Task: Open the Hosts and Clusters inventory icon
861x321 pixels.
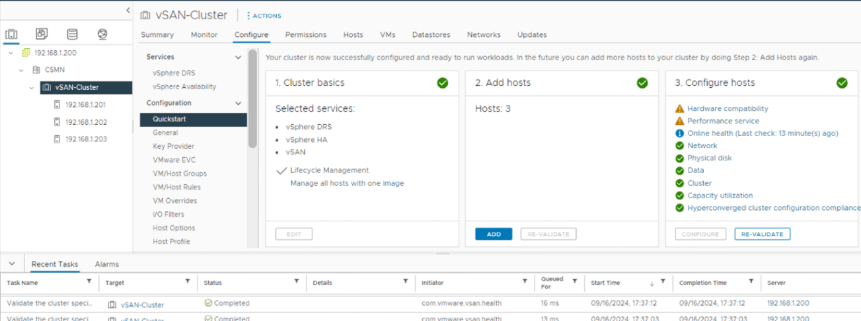Action: tap(11, 34)
